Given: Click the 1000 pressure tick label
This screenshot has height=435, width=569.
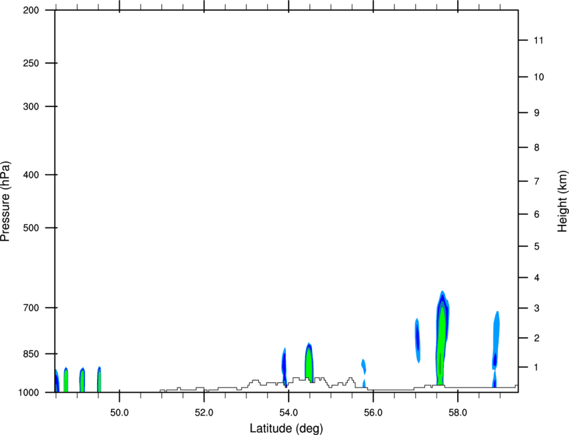Looking at the screenshot, I should [x=29, y=392].
